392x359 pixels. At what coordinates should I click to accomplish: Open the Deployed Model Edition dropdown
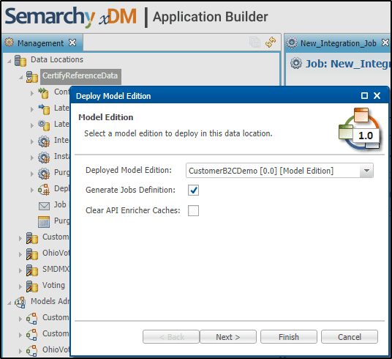[x=366, y=171]
